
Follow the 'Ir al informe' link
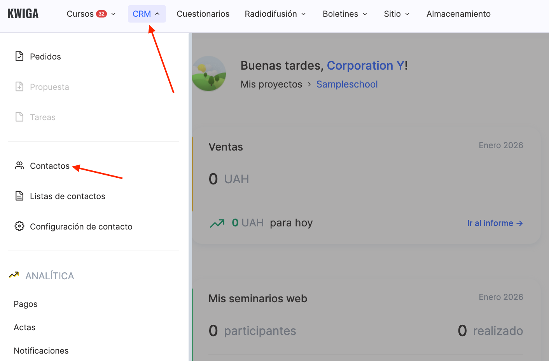tap(495, 223)
